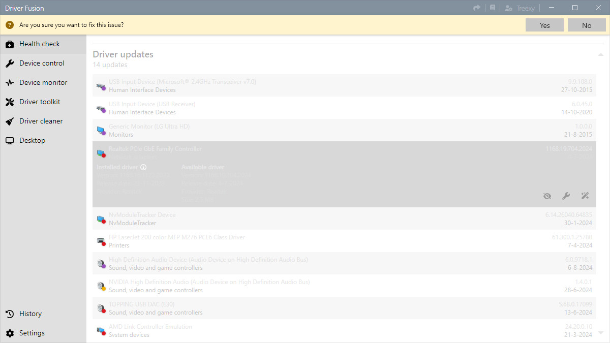Viewport: 610px width, 343px height.
Task: Click the Driver toolkit crossed-tools icon
Action: (10, 102)
